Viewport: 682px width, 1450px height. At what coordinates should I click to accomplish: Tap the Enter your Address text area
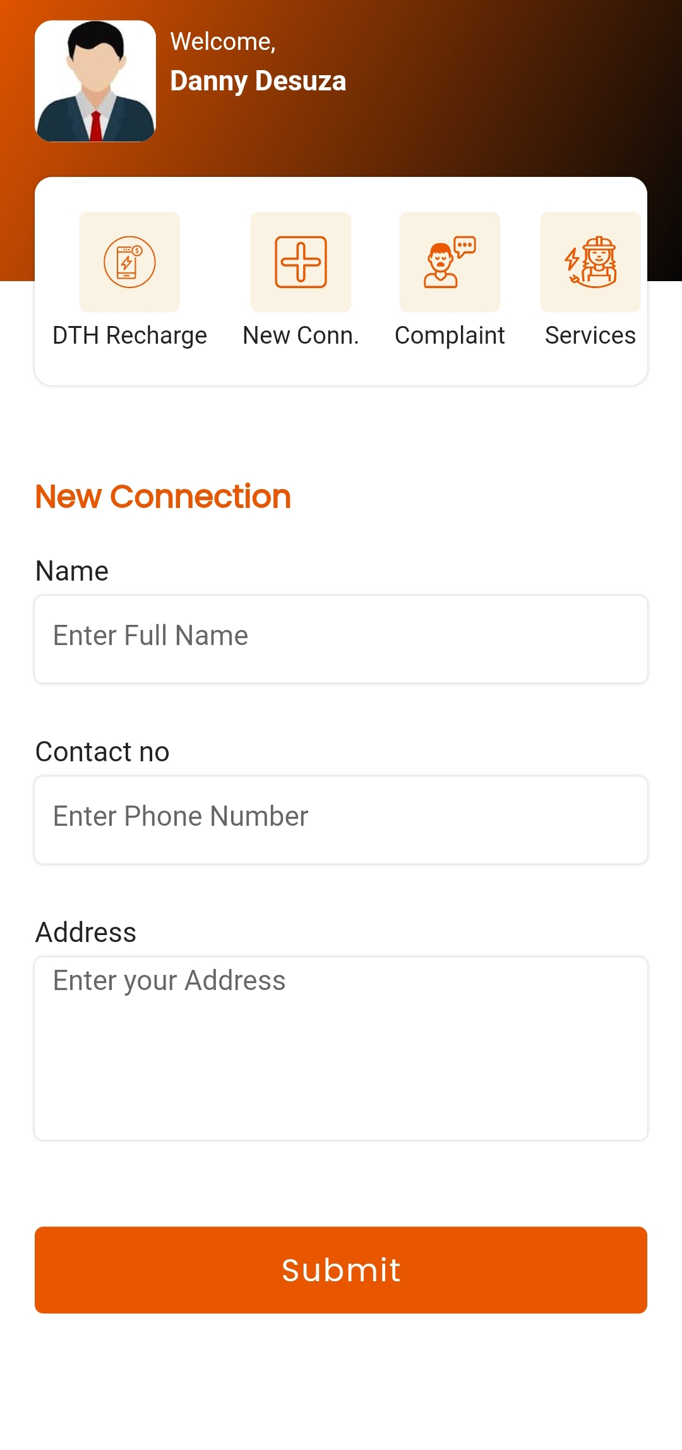(x=341, y=1048)
